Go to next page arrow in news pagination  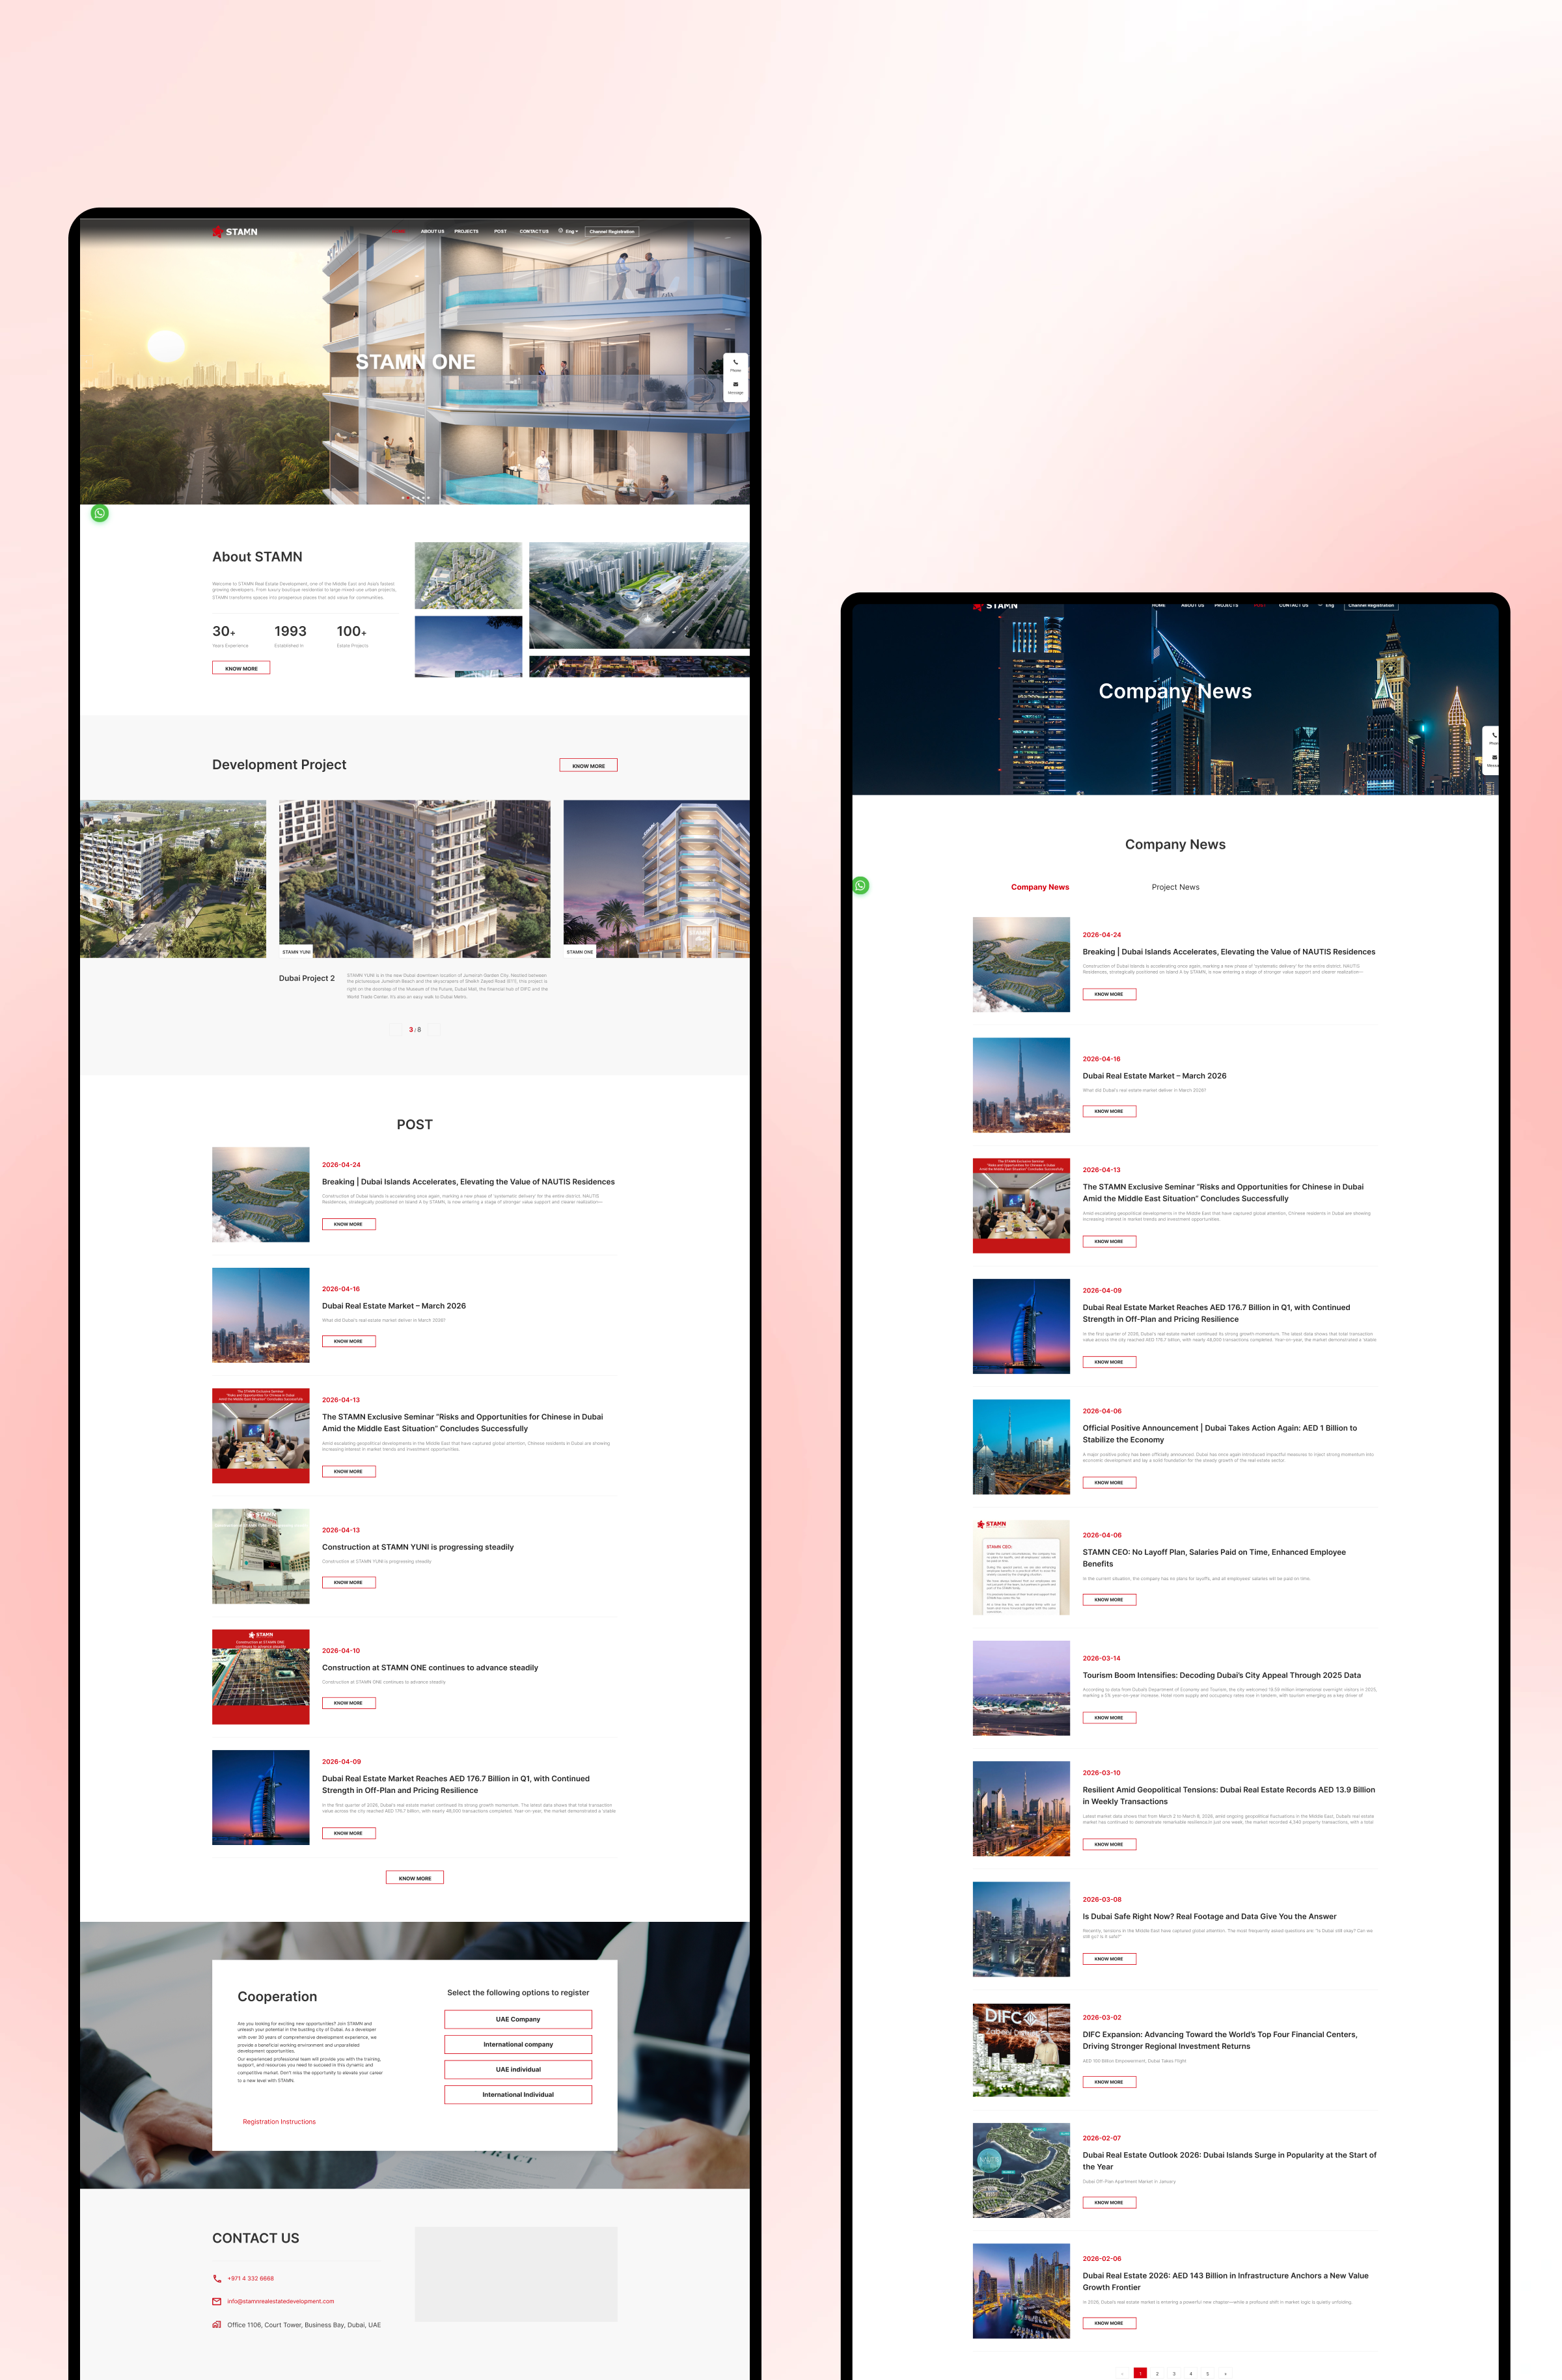[x=1225, y=2373]
